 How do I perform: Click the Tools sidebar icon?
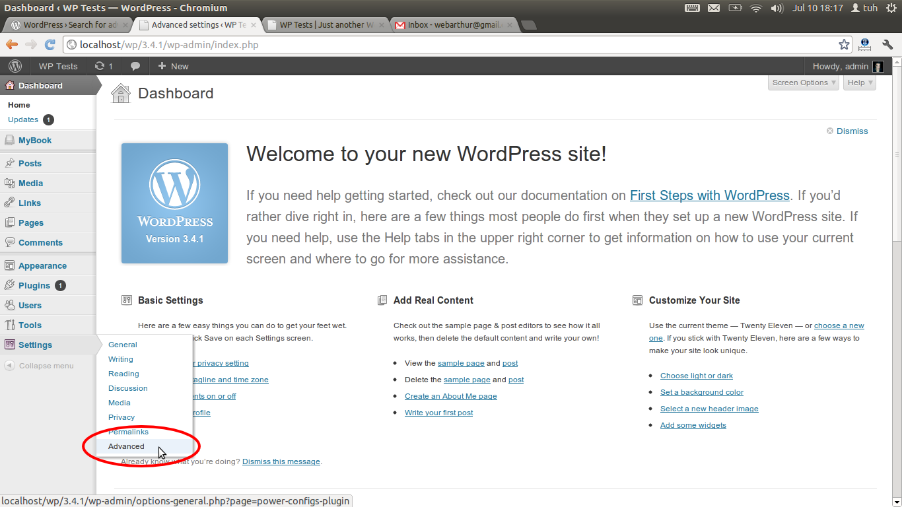(x=10, y=325)
